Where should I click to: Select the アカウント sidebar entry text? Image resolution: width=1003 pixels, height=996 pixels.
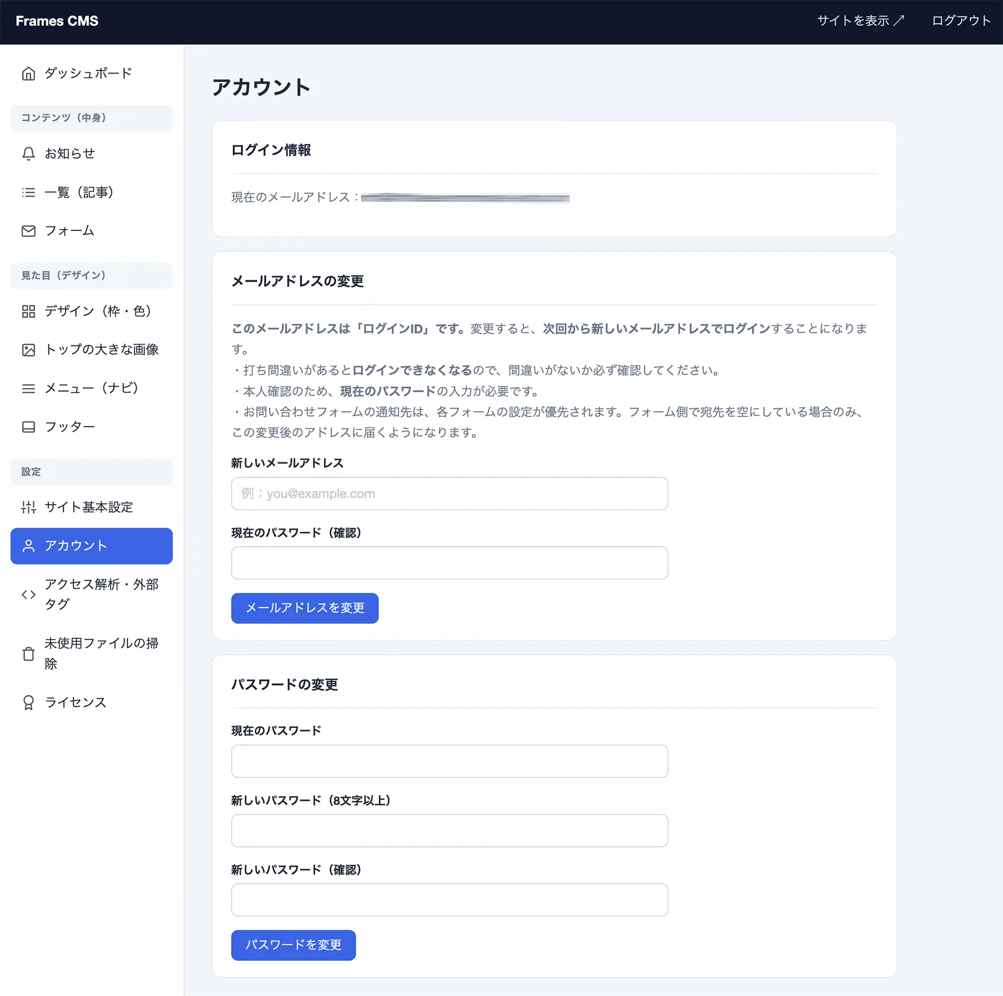click(x=76, y=546)
